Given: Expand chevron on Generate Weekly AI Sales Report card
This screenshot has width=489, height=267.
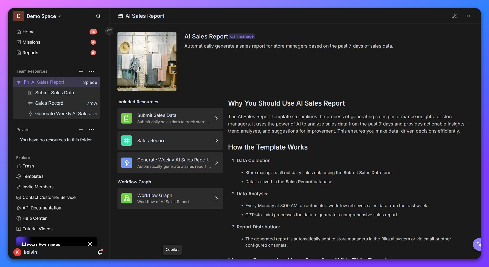Looking at the screenshot, I should 216,163.
